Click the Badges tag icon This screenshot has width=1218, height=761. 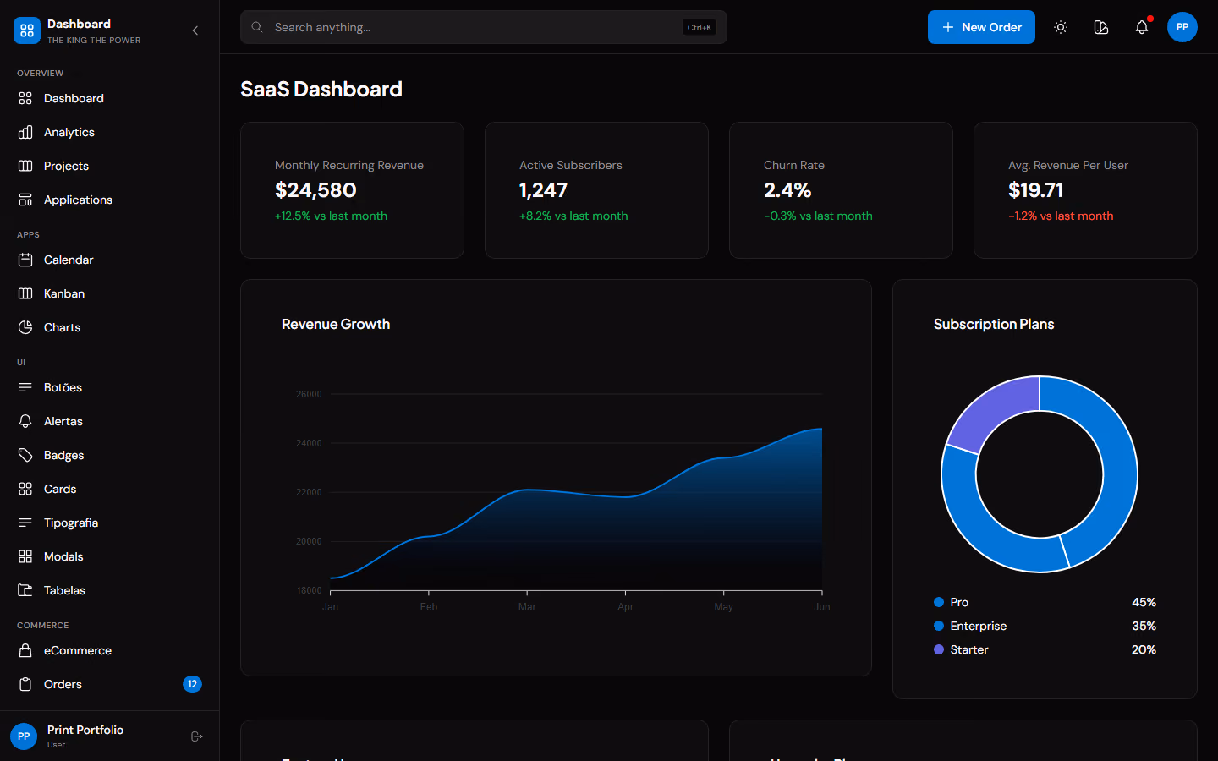pos(25,455)
